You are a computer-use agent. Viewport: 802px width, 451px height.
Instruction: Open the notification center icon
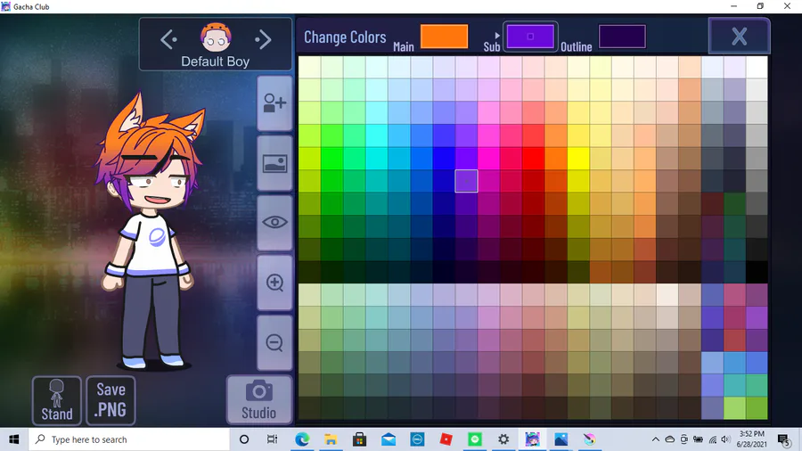pos(783,439)
